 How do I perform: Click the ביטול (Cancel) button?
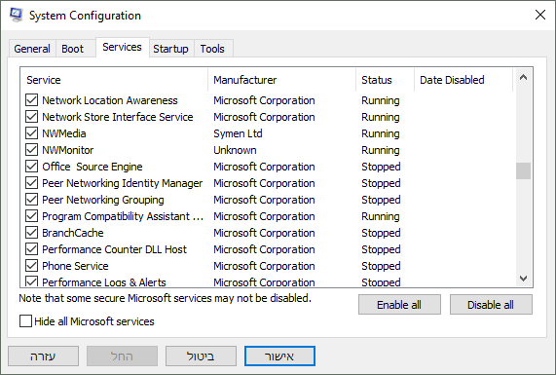pyautogui.click(x=201, y=356)
